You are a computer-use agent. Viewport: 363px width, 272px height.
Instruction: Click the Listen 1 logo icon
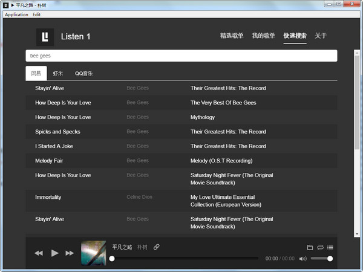pos(45,37)
